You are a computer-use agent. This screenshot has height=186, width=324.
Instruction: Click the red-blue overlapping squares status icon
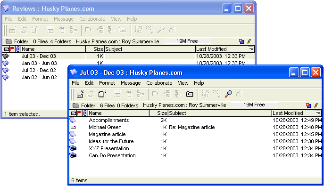[308, 105]
